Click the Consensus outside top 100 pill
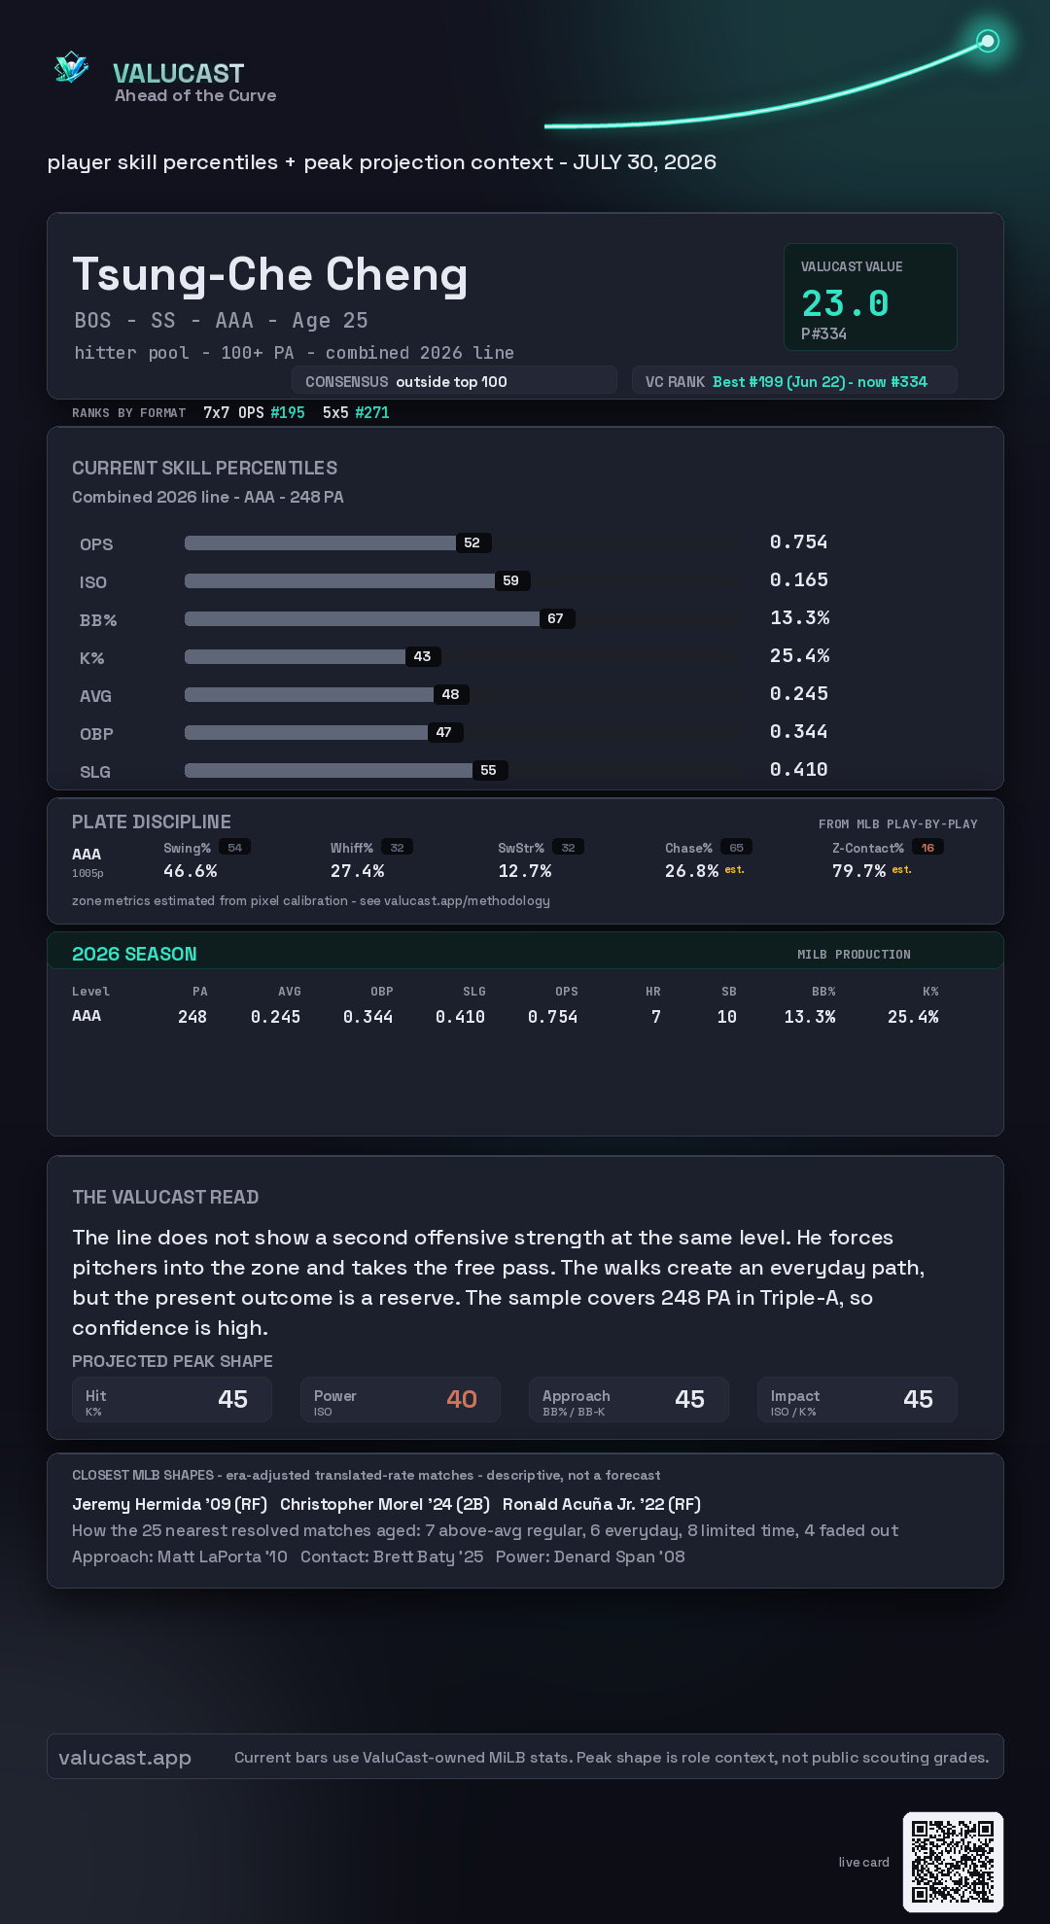 [x=455, y=381]
